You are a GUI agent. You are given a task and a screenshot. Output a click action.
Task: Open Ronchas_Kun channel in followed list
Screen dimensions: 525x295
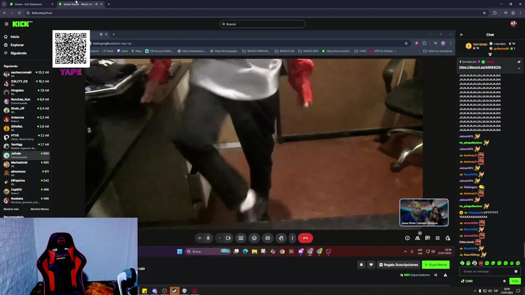click(26, 100)
